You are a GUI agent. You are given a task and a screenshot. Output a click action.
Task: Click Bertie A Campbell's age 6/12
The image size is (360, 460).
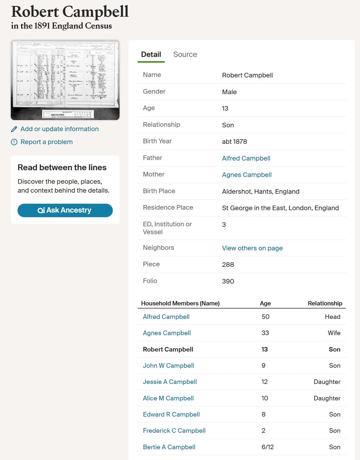(268, 447)
